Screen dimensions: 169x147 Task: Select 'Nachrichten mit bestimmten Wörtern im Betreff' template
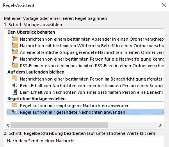92,46
